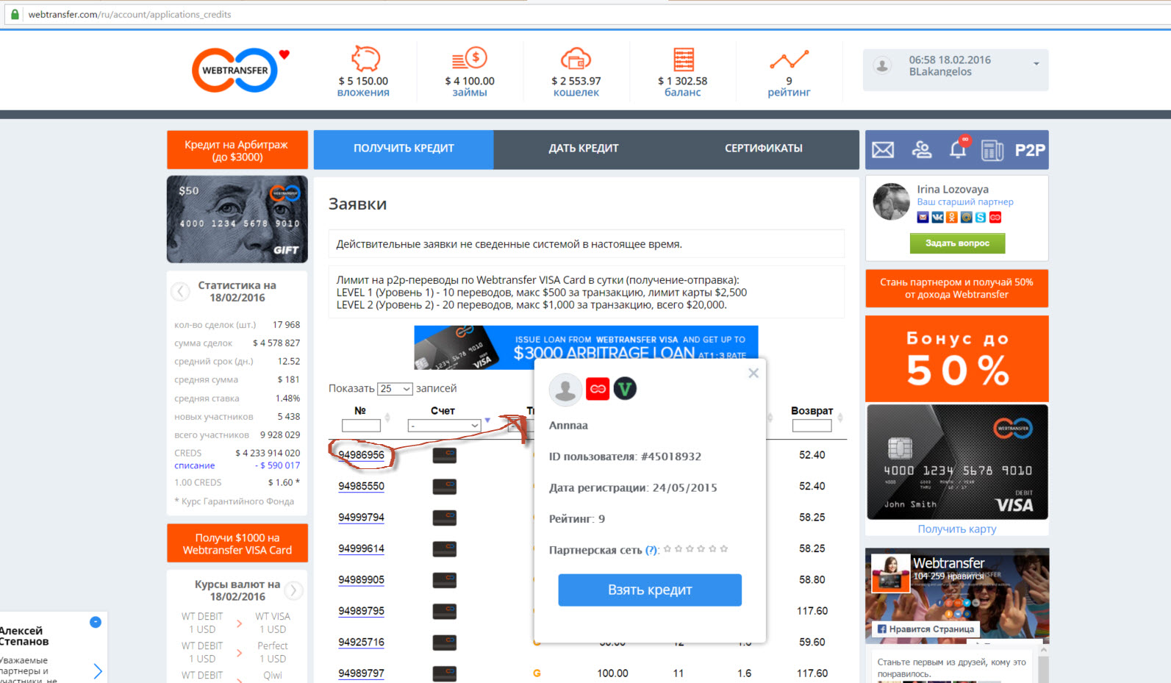Open the рейтинг chart icon
The width and height of the screenshot is (1171, 683).
point(789,60)
